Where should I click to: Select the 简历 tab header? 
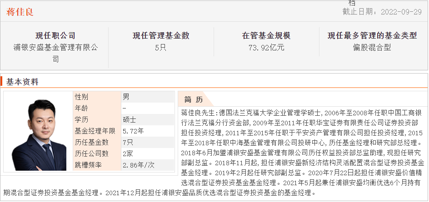pos(194,100)
